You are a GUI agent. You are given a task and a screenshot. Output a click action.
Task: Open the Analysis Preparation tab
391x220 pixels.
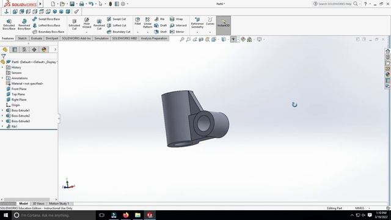(154, 38)
